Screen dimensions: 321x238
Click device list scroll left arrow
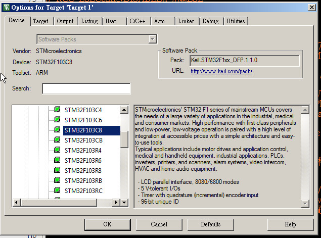coord(16,203)
